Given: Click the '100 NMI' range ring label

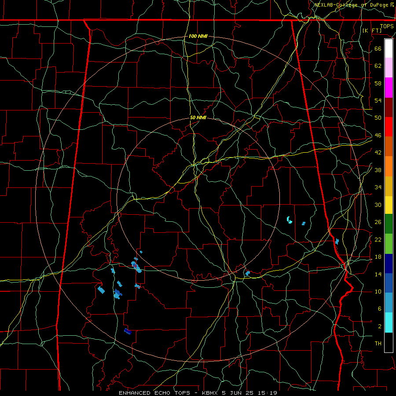Looking at the screenshot, I should tap(198, 37).
